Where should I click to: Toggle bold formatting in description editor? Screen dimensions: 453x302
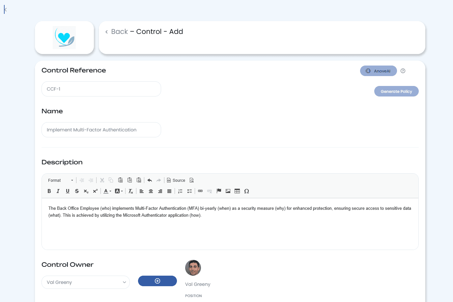[x=49, y=191]
